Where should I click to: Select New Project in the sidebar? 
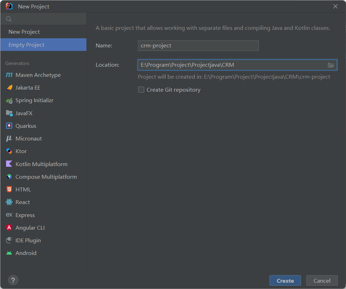pos(24,32)
